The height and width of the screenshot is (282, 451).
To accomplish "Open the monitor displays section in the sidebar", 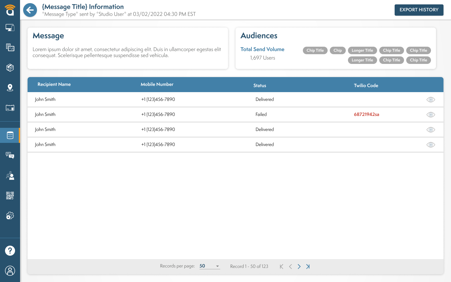I will (10, 28).
